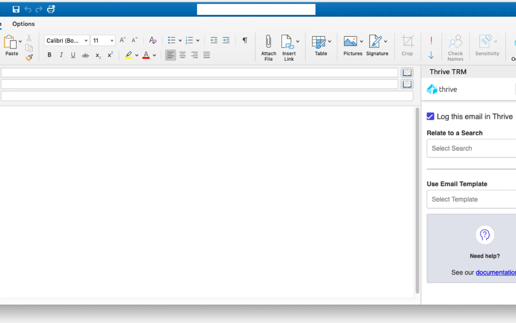This screenshot has width=516, height=323.
Task: Click into the subject line field
Action: point(207,96)
